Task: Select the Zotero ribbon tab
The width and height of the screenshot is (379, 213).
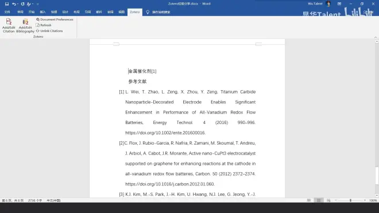Action: click(134, 12)
